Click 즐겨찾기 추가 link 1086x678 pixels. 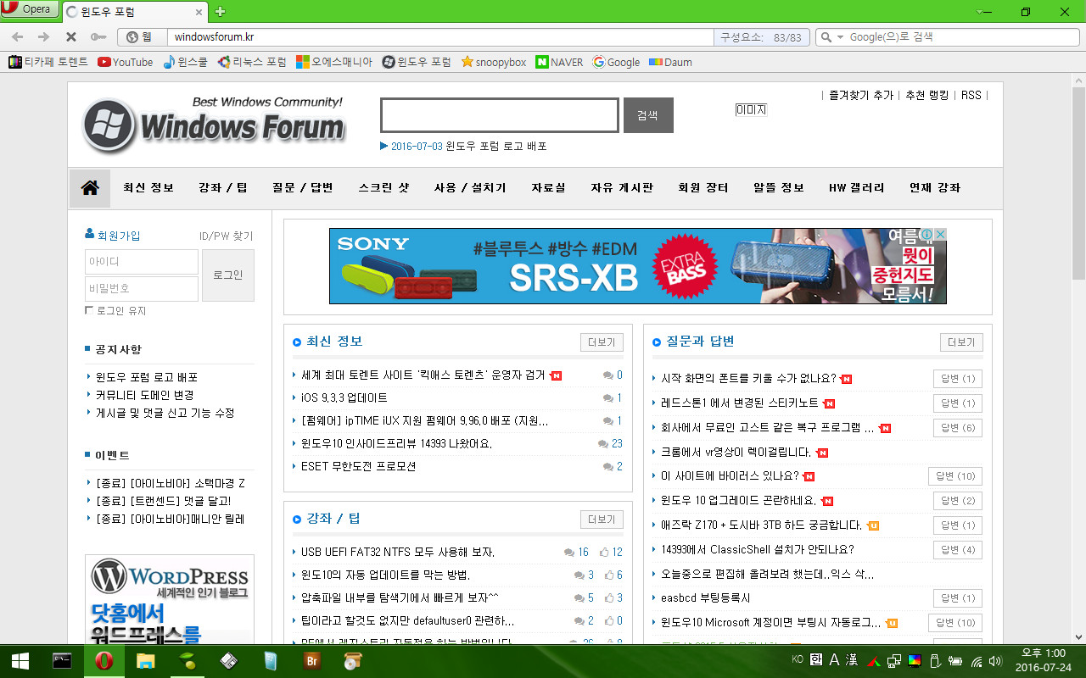[x=861, y=95]
